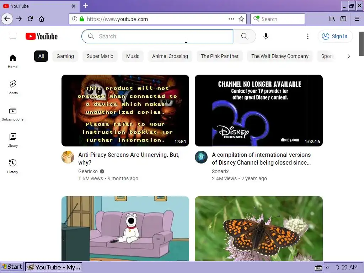Visit the Gearisko channel name

(88, 171)
